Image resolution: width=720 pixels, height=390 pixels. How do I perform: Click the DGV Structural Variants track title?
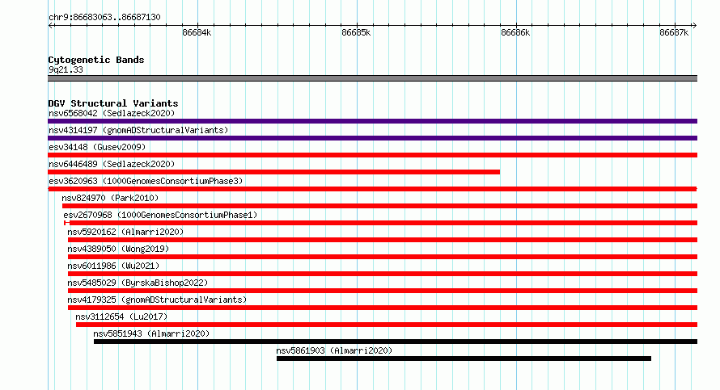point(113,103)
